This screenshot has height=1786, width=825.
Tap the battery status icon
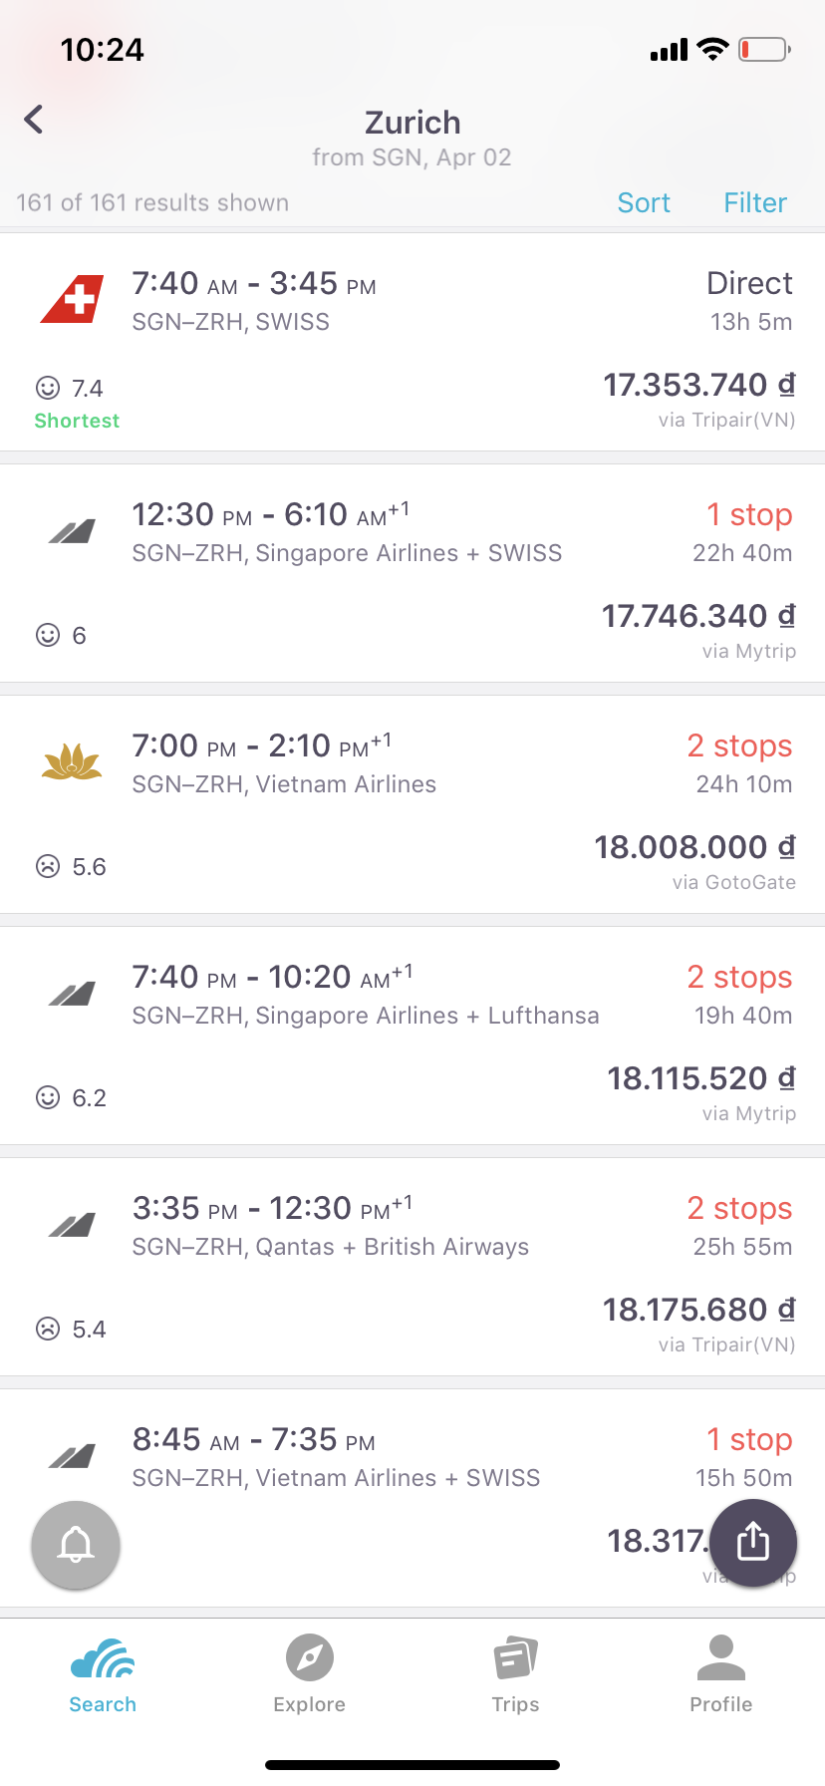(x=765, y=49)
